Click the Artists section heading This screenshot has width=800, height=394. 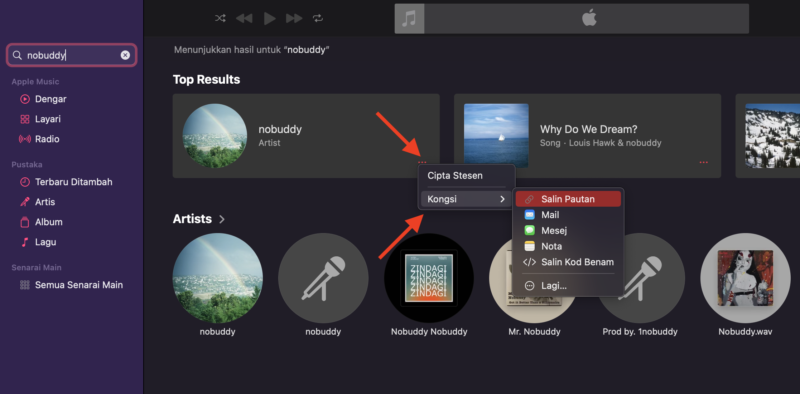[x=192, y=219]
